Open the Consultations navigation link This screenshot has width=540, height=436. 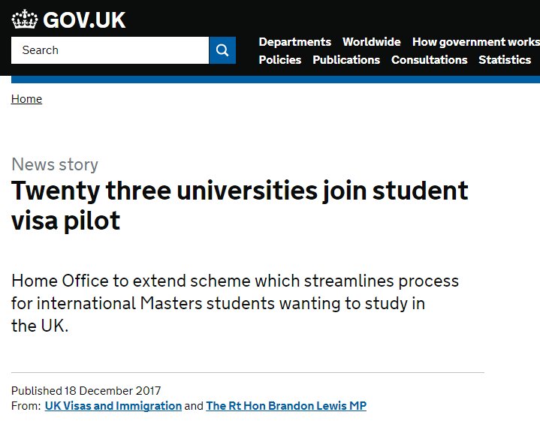click(429, 60)
